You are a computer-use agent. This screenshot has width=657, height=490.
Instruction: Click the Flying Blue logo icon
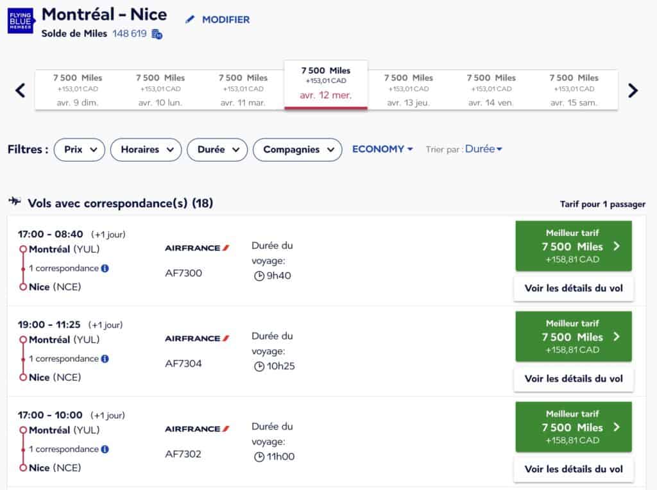point(21,21)
